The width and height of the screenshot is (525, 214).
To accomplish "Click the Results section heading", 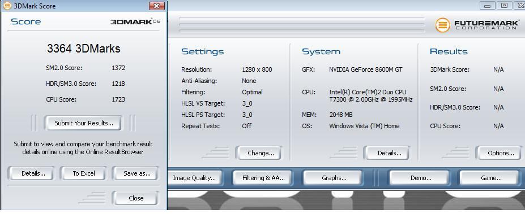I will tap(449, 52).
